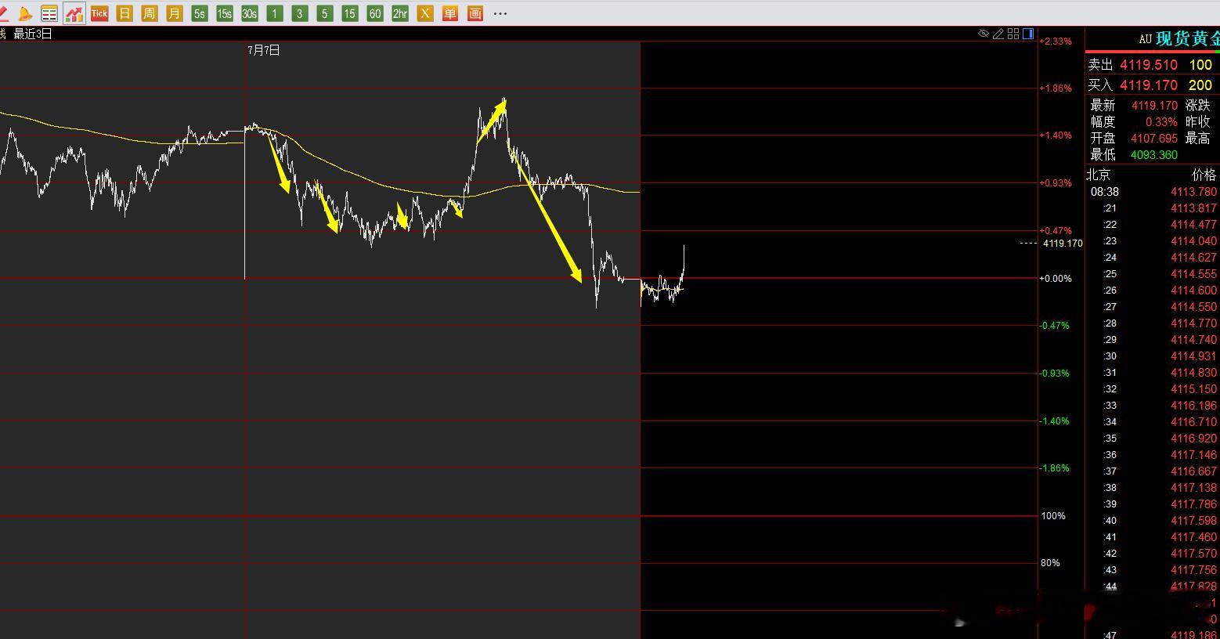Screen dimensions: 1220x639
Task: Open the price alert bell
Action: point(25,13)
